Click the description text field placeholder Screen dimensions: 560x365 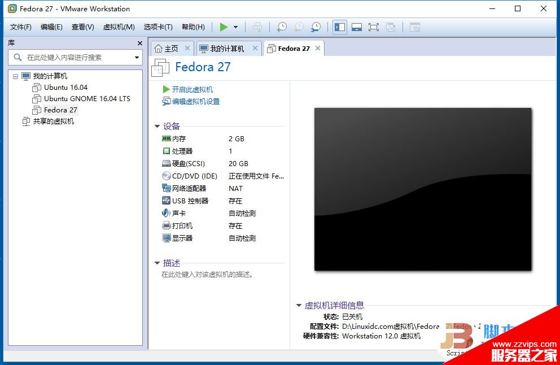(x=207, y=275)
